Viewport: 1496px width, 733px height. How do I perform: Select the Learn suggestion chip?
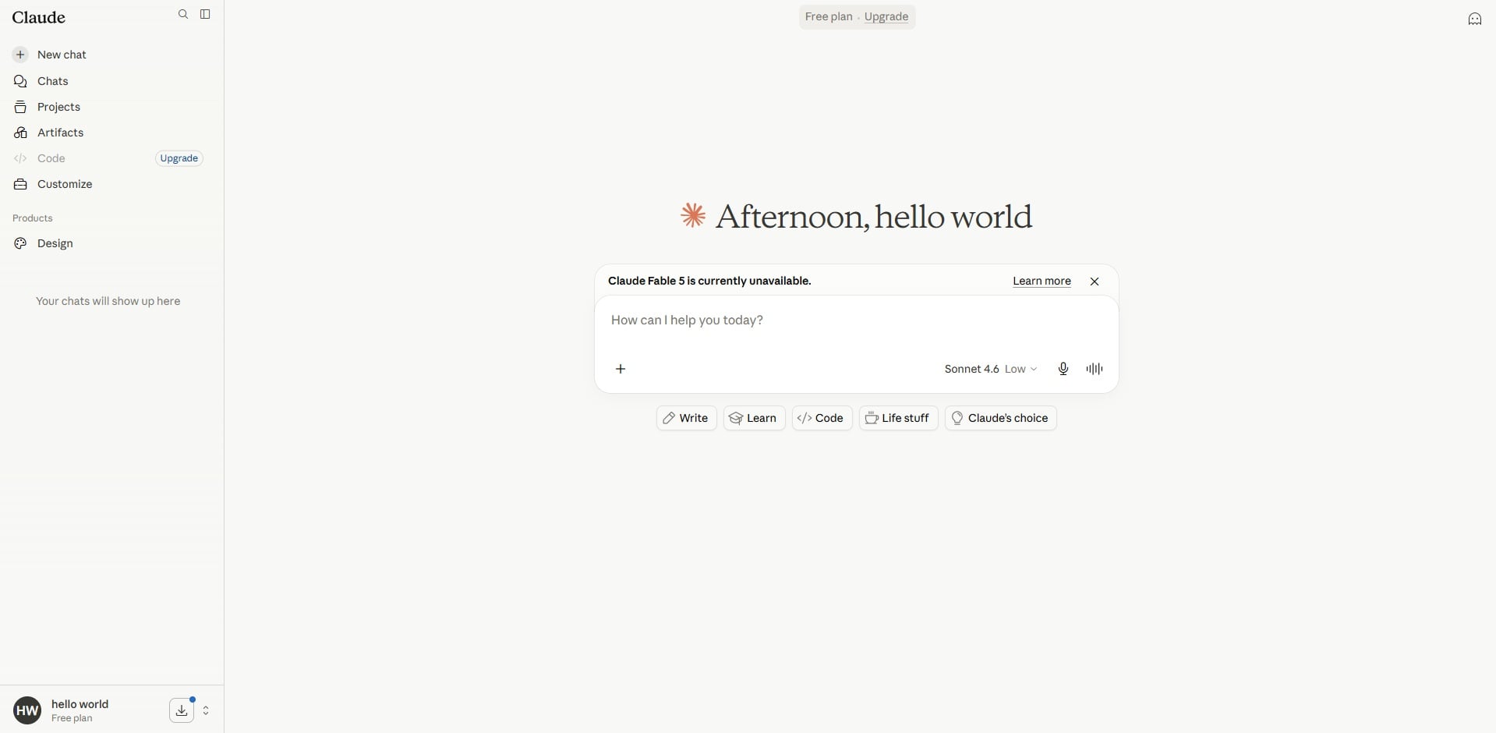pos(754,418)
